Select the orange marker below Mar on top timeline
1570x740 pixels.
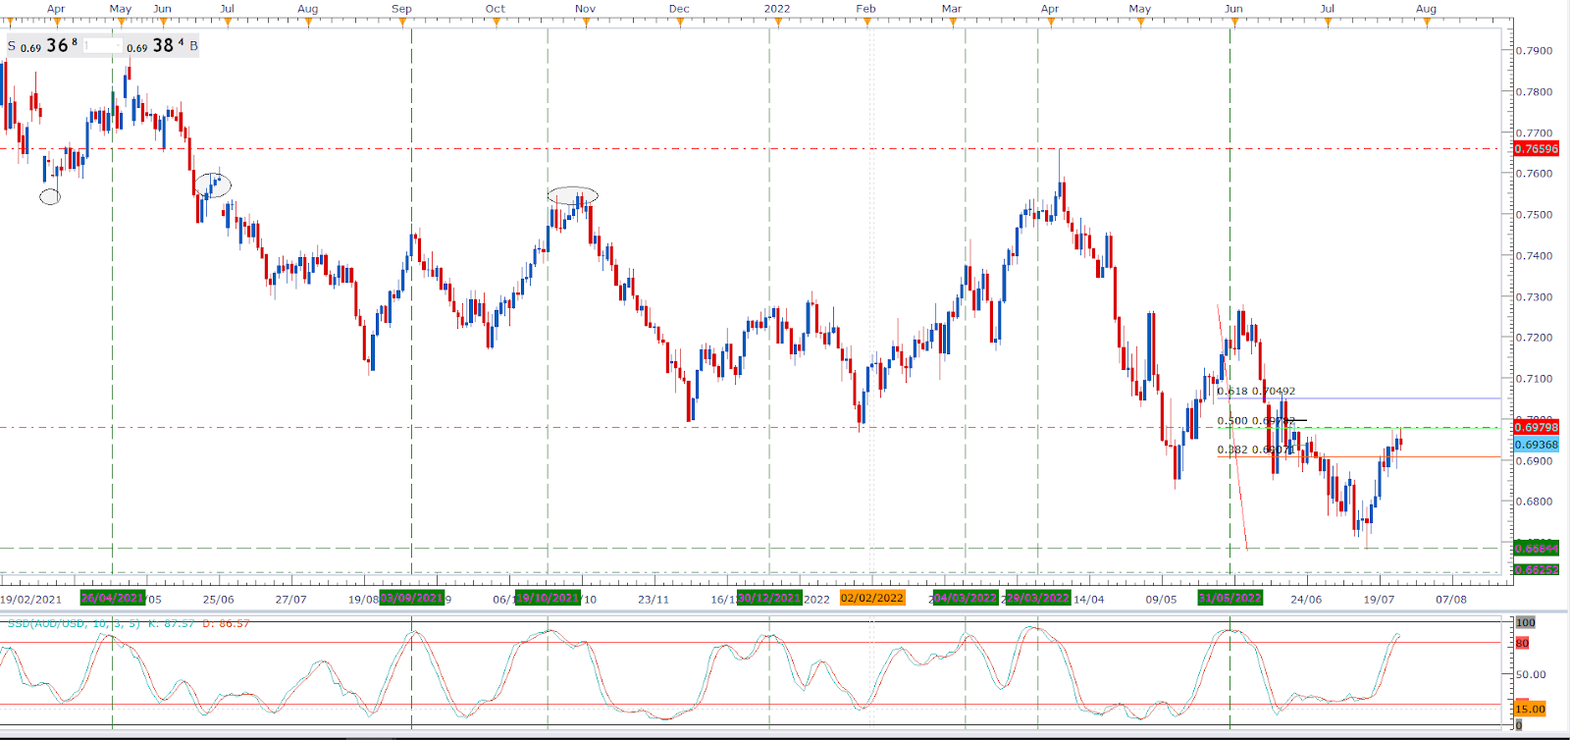pyautogui.click(x=952, y=22)
